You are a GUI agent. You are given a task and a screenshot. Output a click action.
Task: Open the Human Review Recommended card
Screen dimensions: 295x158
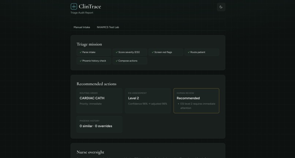pos(197,101)
